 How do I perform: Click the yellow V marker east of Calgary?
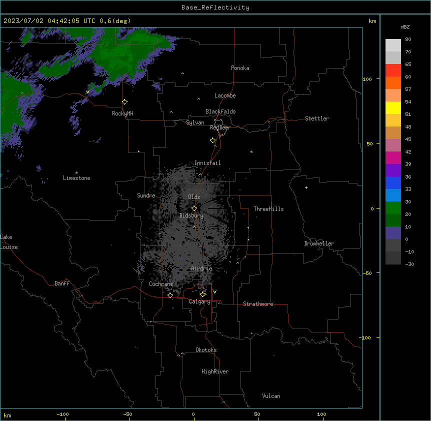click(214, 292)
